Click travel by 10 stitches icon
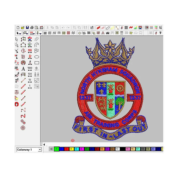178x178 pixels. [30, 80]
